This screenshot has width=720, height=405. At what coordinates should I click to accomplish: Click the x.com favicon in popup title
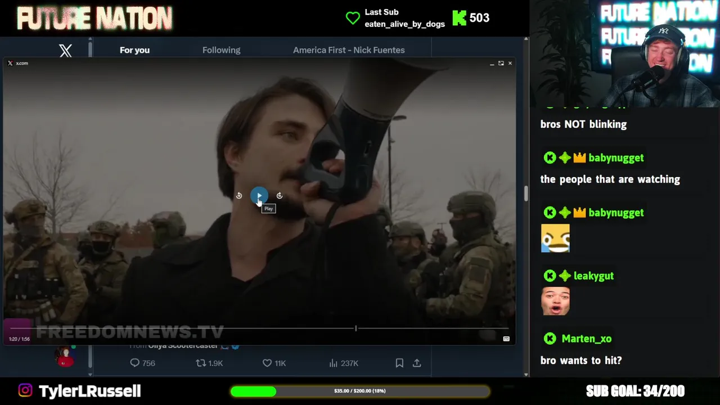click(x=10, y=63)
